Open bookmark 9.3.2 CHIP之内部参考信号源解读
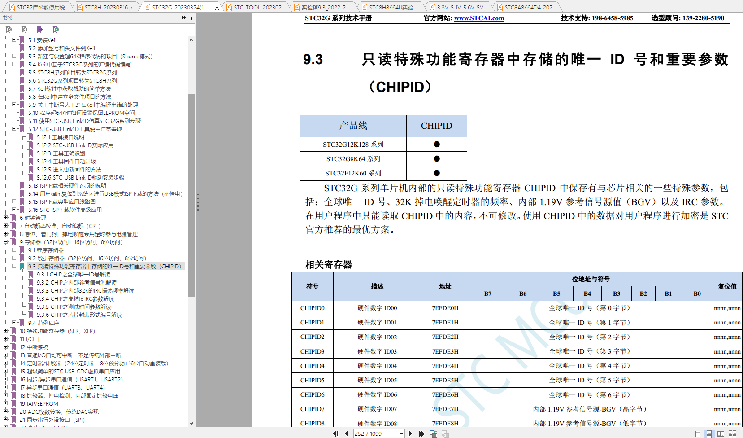The image size is (743, 438). pos(77,282)
